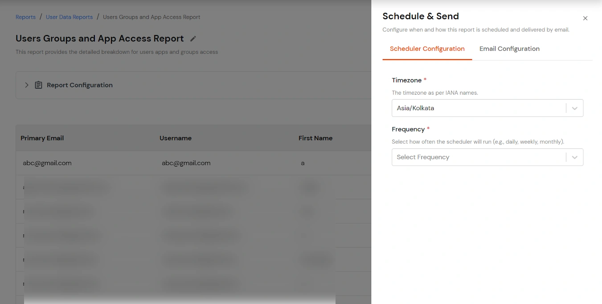Edit the report title using the pencil icon
602x304 pixels.
193,39
